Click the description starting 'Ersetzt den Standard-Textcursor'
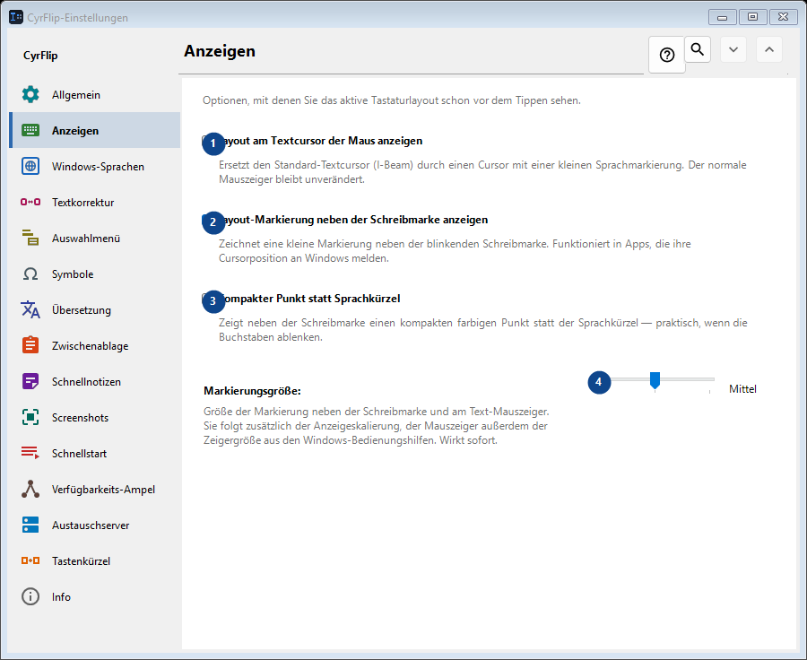This screenshot has width=807, height=660. 482,172
